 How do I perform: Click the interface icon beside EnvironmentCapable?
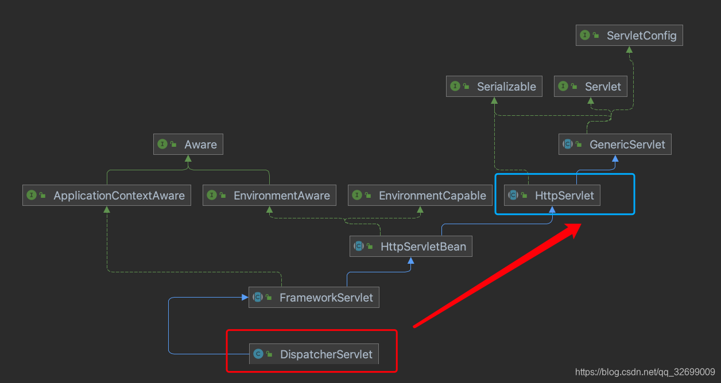point(358,195)
